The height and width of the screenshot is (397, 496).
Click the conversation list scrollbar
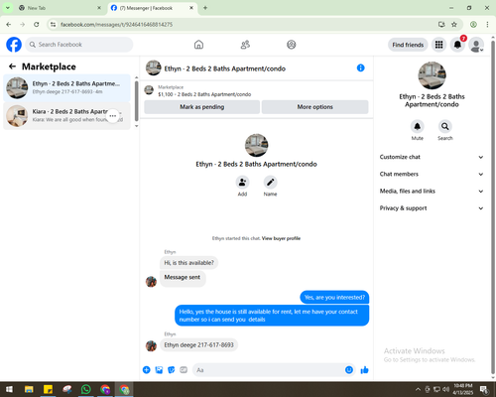[x=137, y=101]
